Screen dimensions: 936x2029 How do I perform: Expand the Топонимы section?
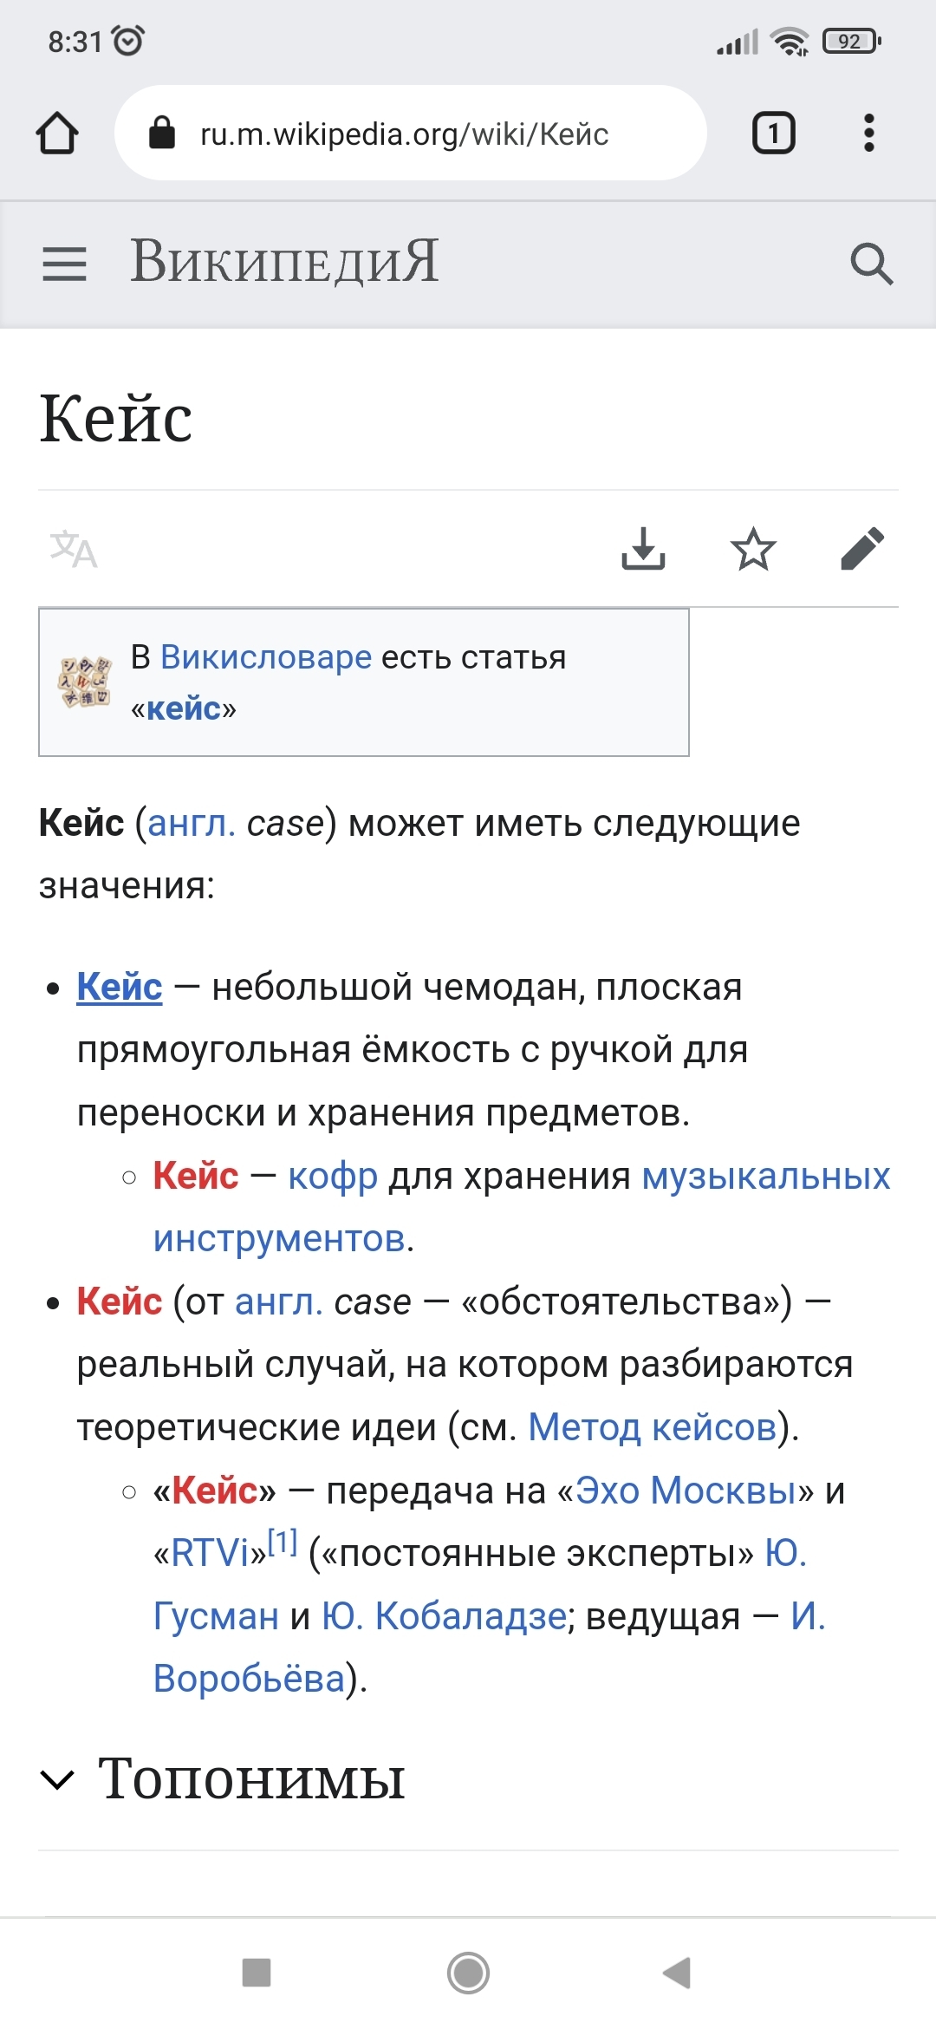(x=251, y=1779)
